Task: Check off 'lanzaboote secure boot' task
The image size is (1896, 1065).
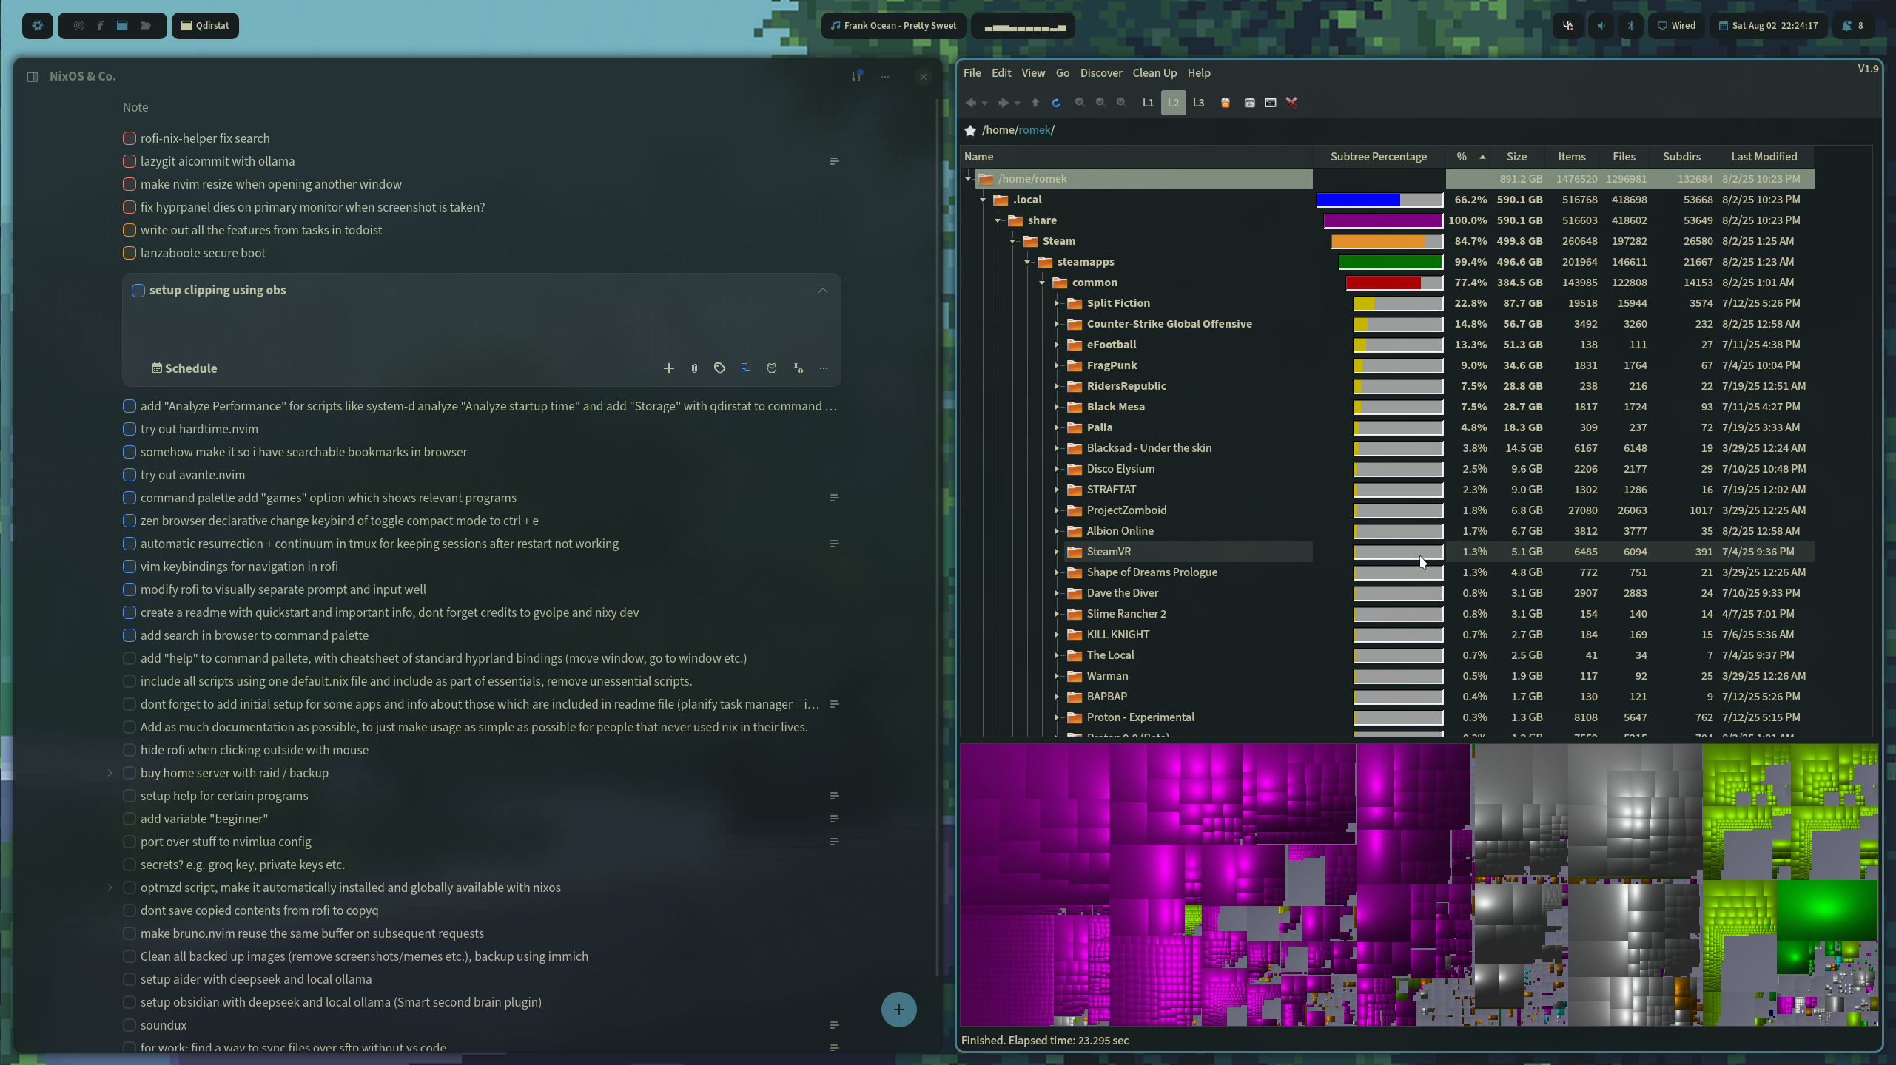Action: point(130,253)
